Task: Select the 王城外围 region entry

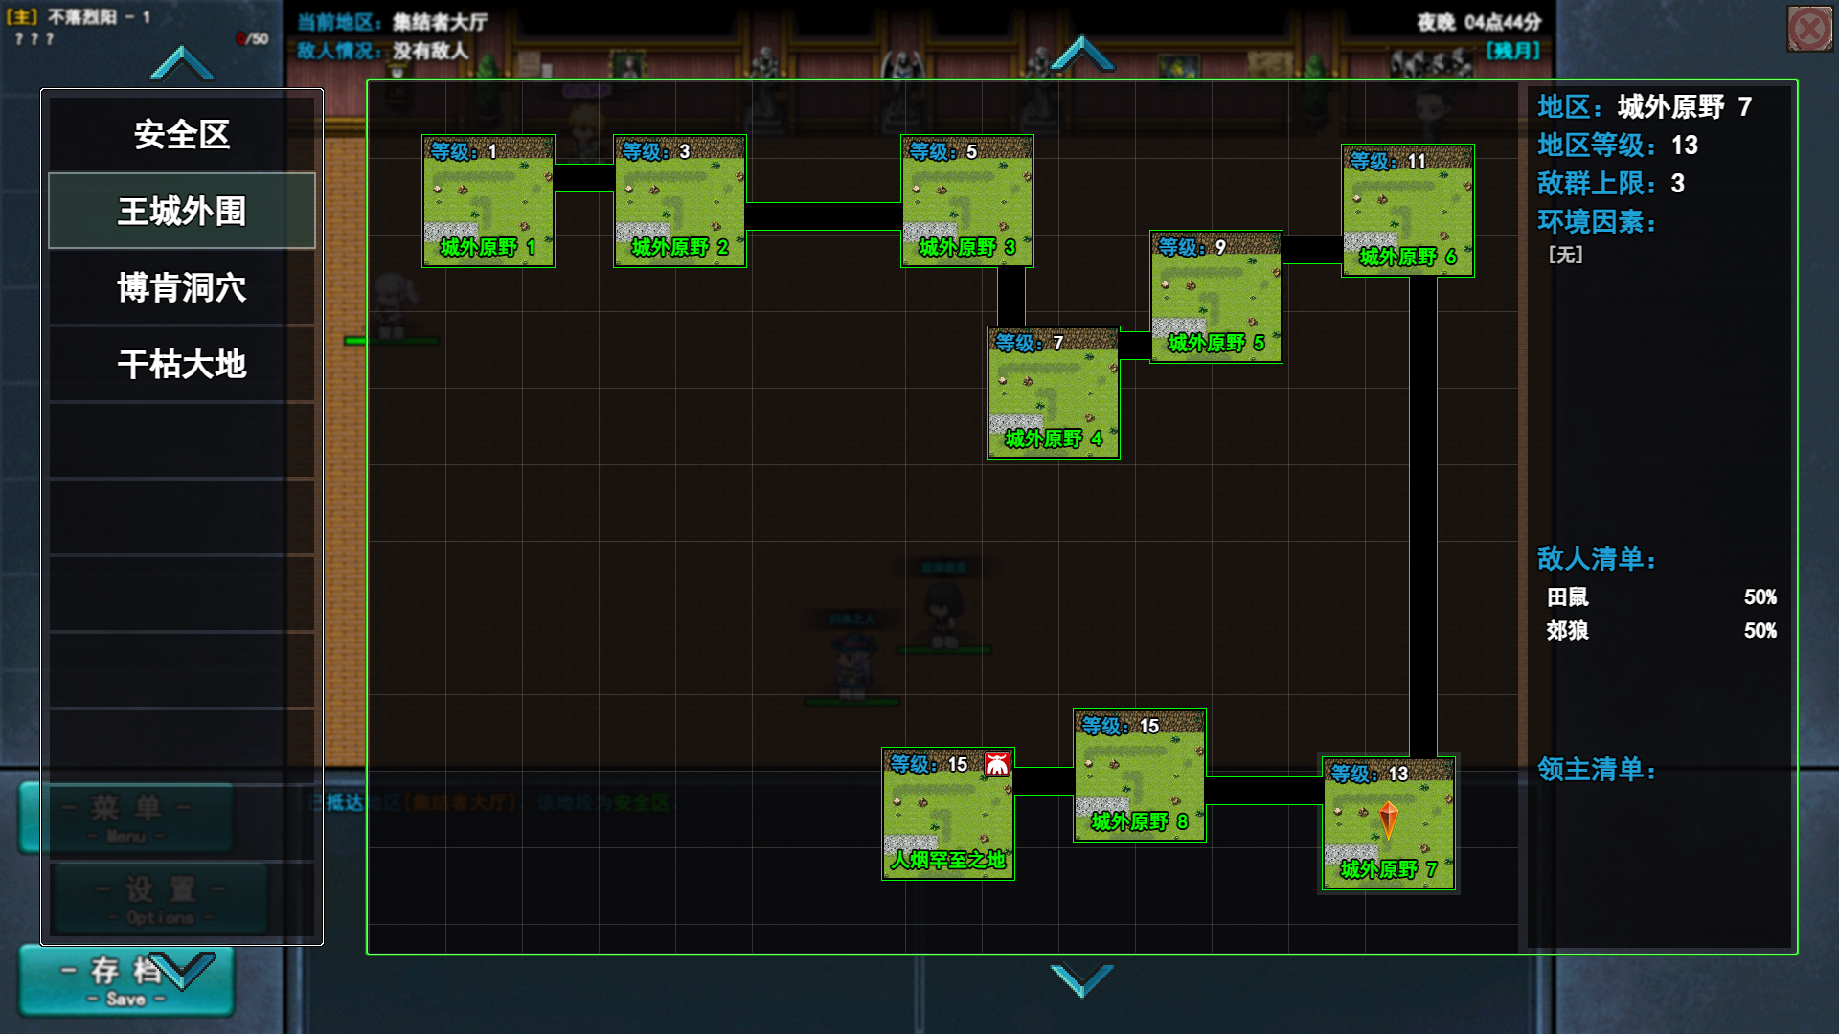Action: (182, 212)
